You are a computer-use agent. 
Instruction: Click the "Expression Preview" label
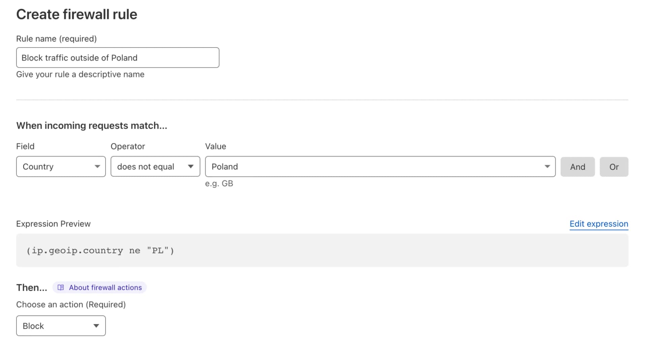click(x=53, y=224)
